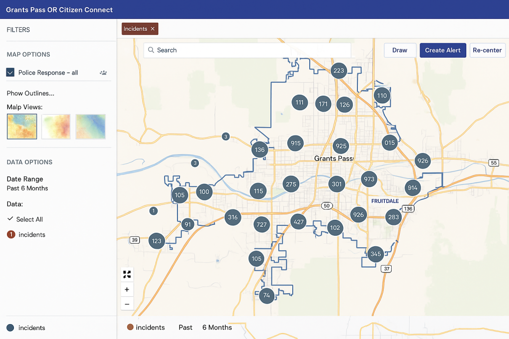Open the 111 incident cluster
Screen dimensions: 509x339
click(x=300, y=103)
